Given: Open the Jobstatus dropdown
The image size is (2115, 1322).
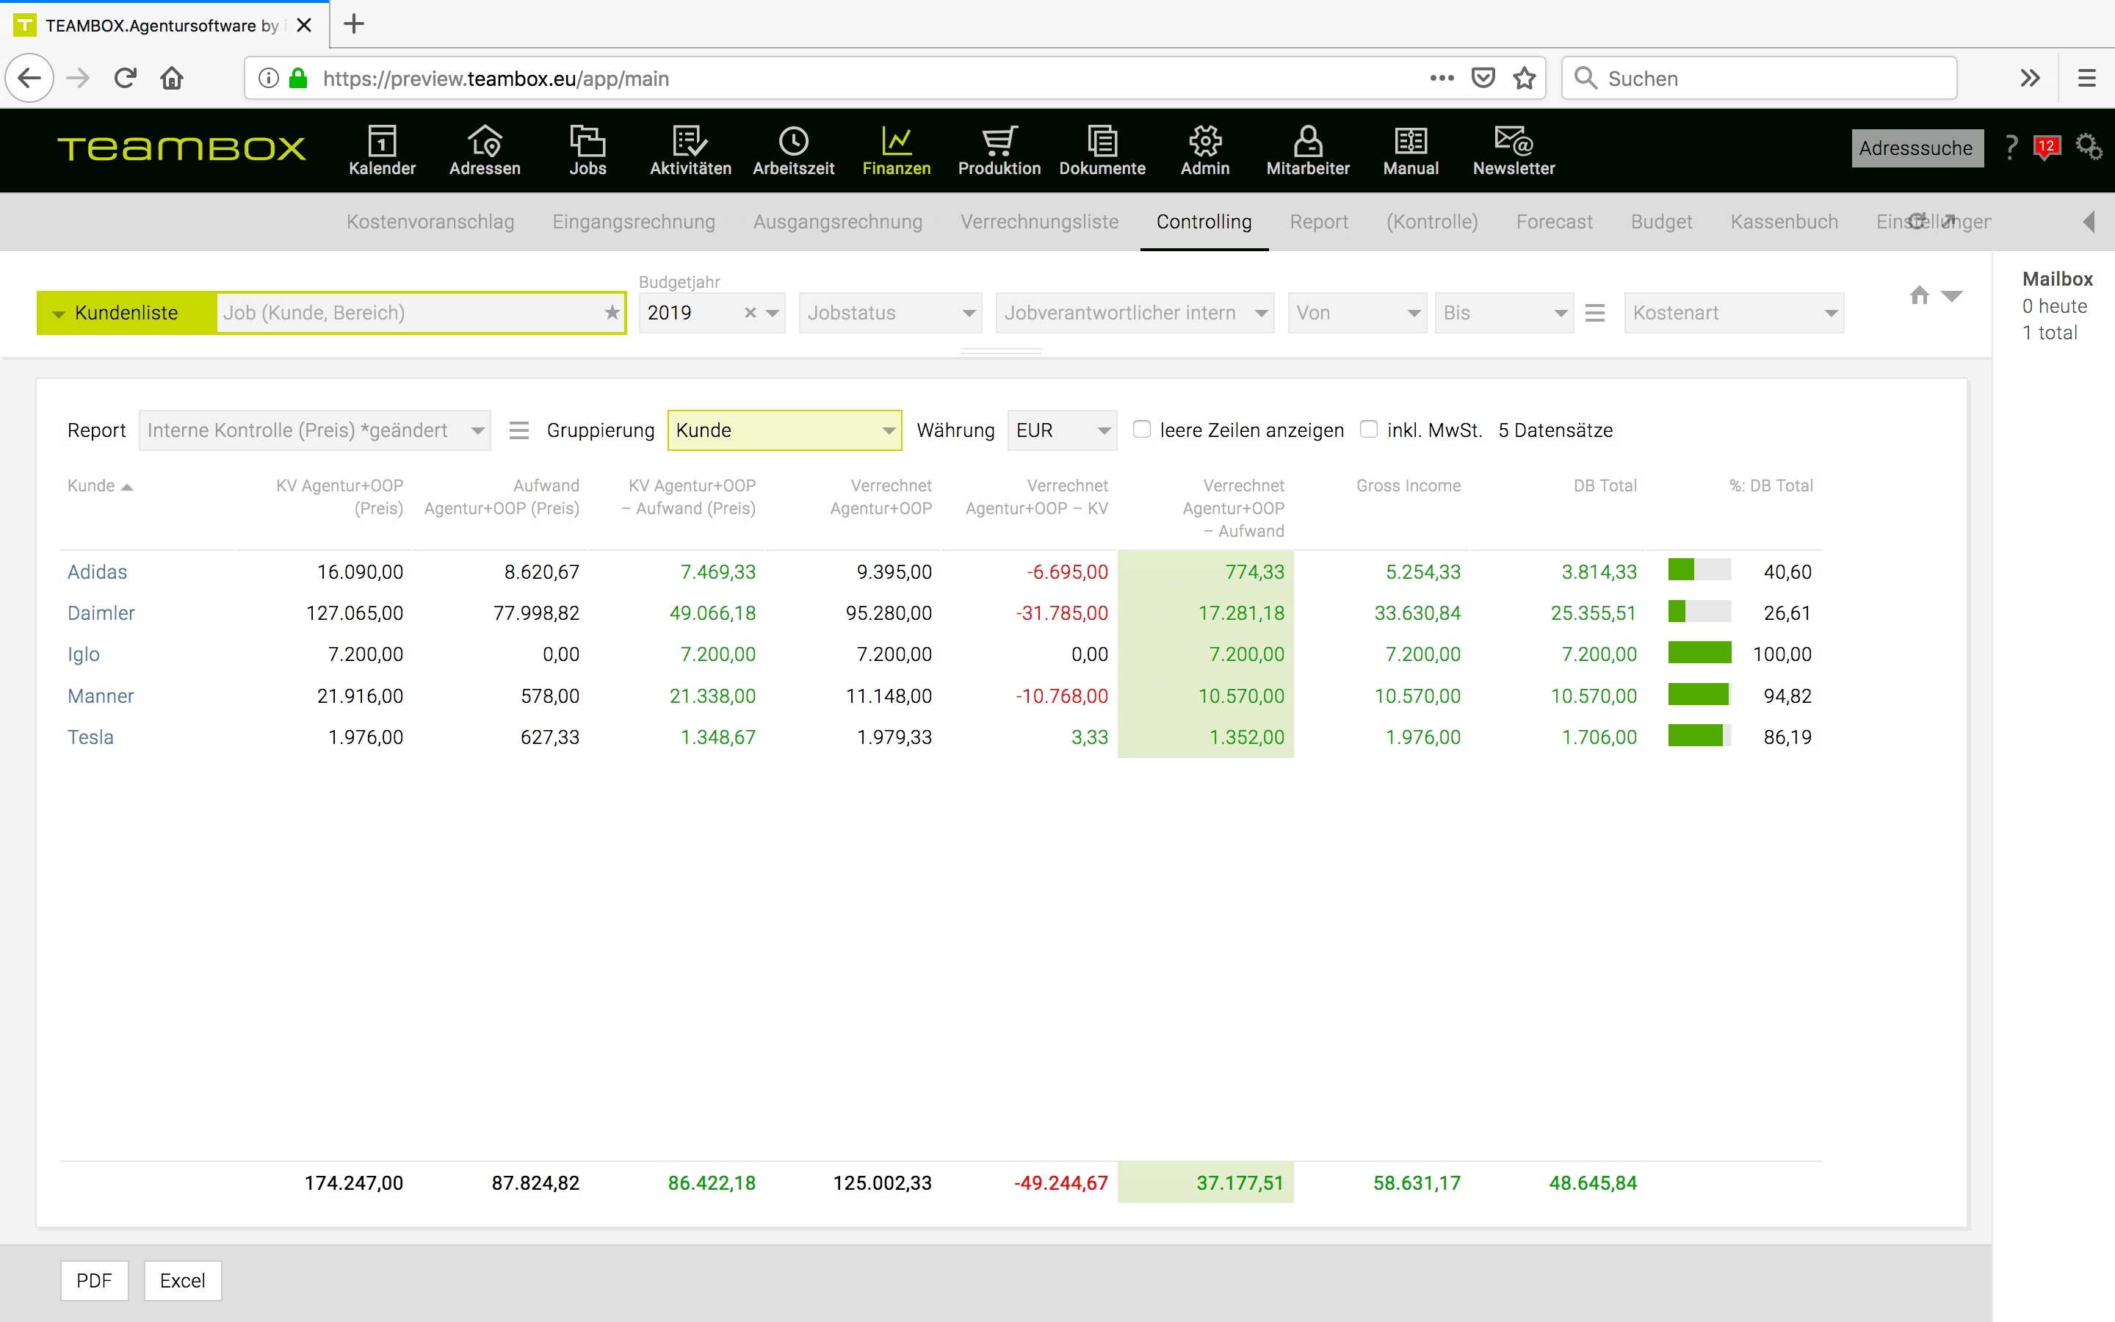Looking at the screenshot, I should (890, 313).
